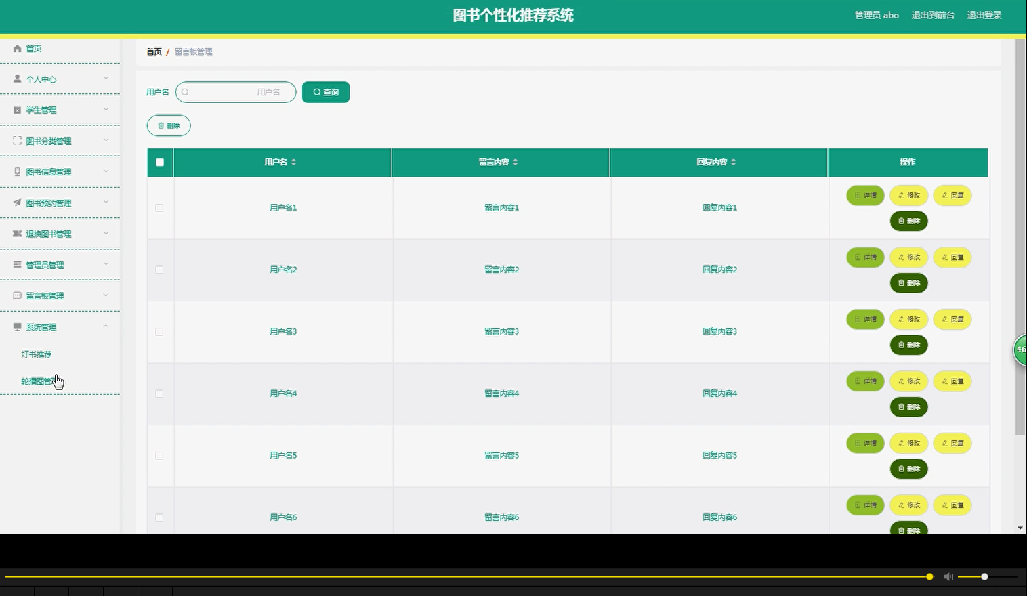Viewport: 1027px width, 596px height.
Task: Click the frame icon for 图书分类管理
Action: tap(18, 141)
